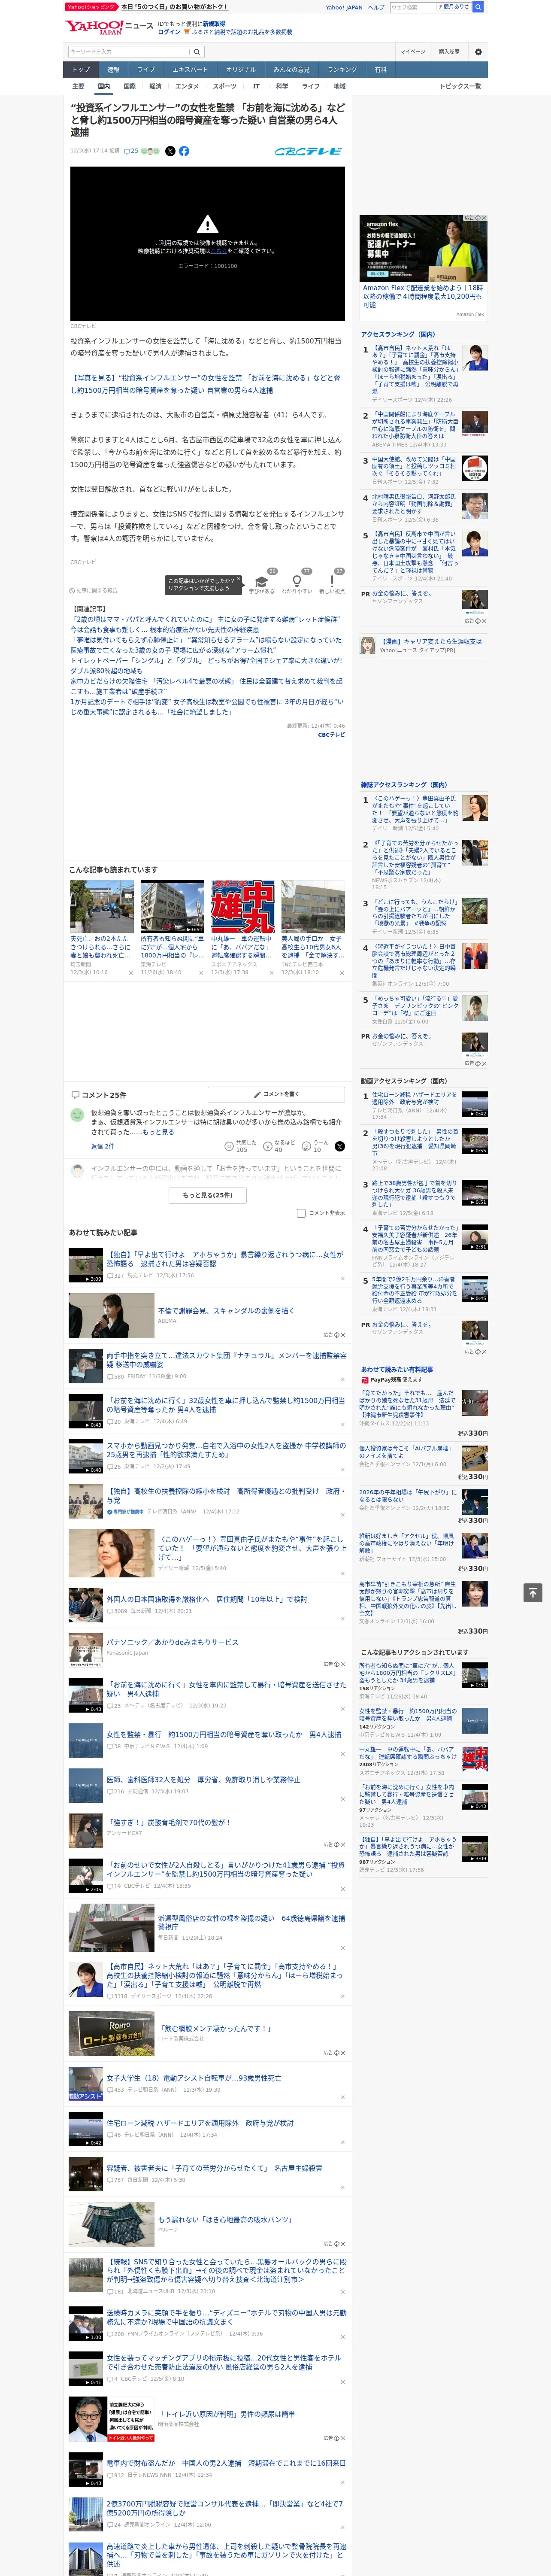Click the マイページ link
Image resolution: width=551 pixels, height=2576 pixels.
click(412, 51)
